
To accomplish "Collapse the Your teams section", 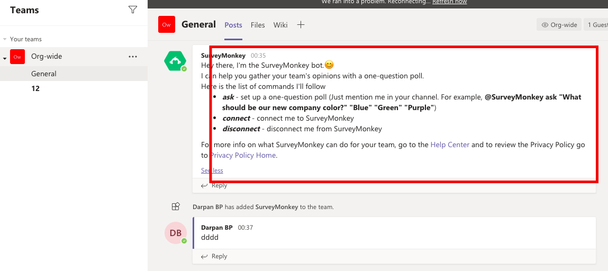I will [5, 39].
